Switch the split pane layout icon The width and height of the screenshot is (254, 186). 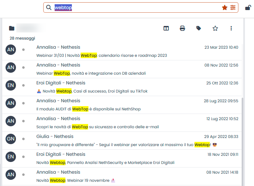point(166,28)
